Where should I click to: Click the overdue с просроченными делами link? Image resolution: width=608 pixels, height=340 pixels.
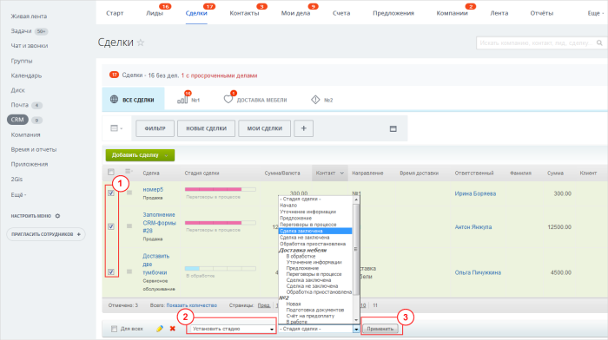pyautogui.click(x=219, y=75)
